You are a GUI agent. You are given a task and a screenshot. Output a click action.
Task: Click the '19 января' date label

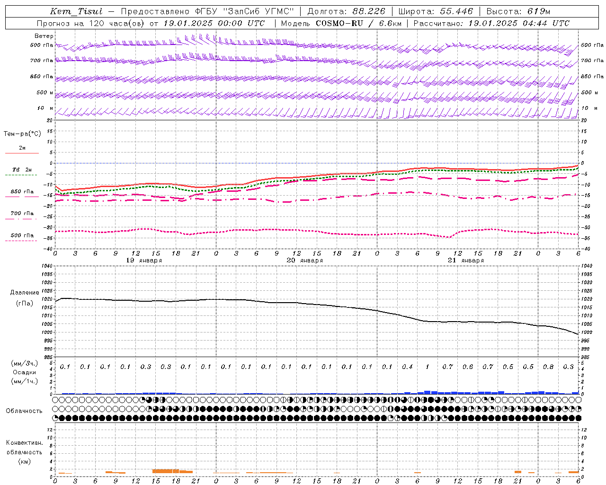[x=144, y=260]
